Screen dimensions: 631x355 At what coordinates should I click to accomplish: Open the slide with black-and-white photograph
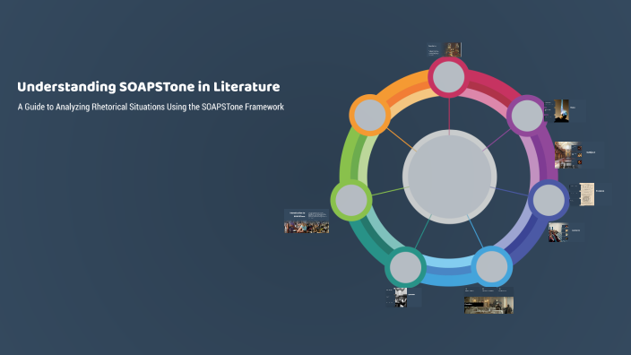tap(403, 298)
